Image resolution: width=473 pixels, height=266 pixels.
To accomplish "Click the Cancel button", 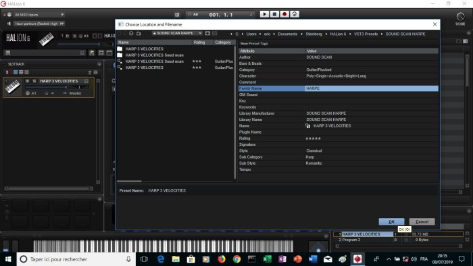I will pos(422,221).
